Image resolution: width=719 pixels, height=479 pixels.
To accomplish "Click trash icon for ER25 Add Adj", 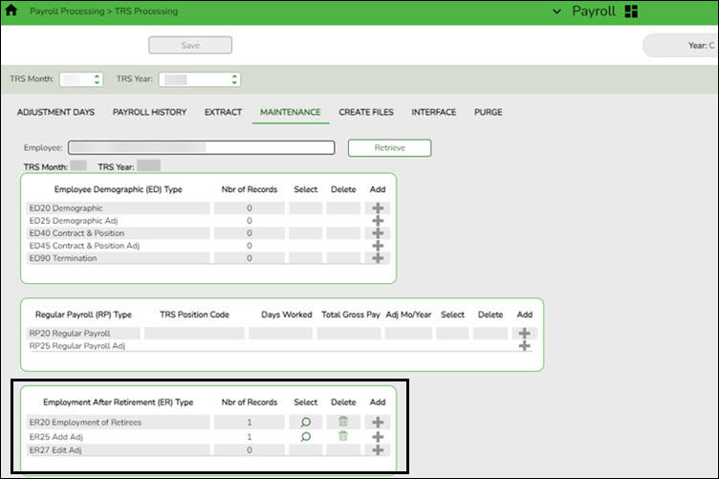I will pos(343,436).
